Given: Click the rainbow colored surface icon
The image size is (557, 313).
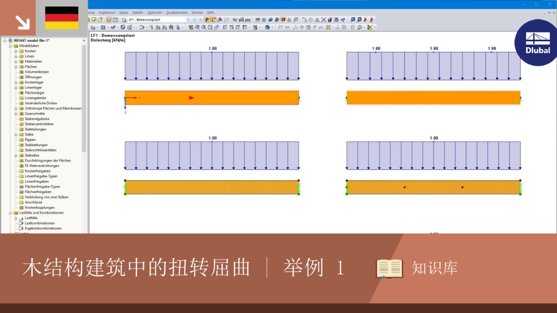Looking at the screenshot, I should (x=301, y=27).
